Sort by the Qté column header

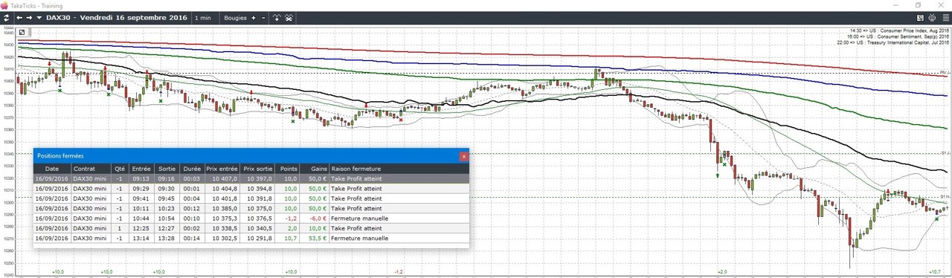[x=120, y=169]
